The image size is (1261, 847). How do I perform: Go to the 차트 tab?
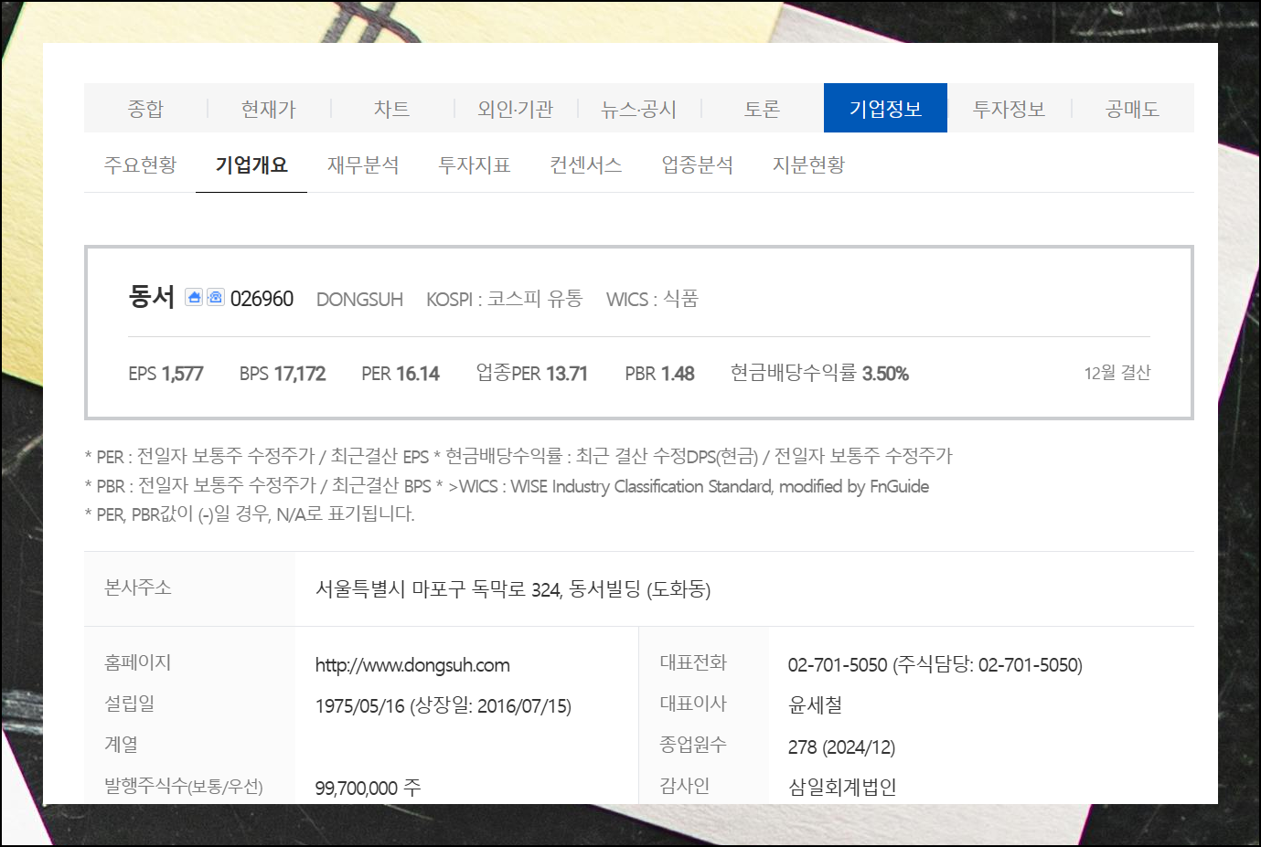click(392, 109)
